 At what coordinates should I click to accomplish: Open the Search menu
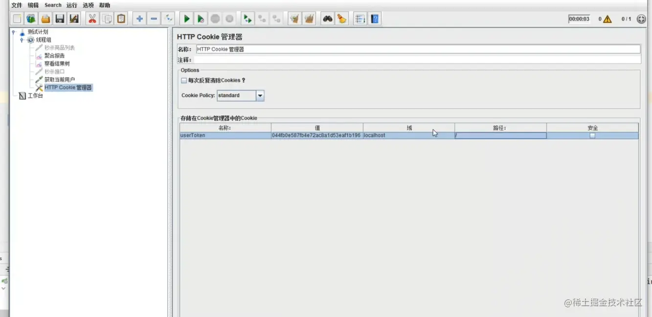coord(53,5)
